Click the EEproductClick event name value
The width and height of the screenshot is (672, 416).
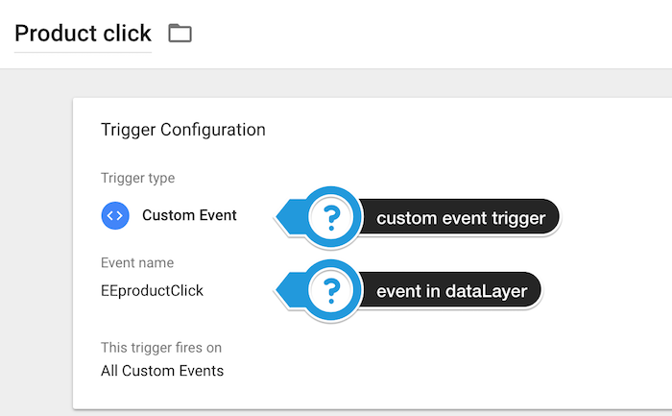tap(152, 289)
